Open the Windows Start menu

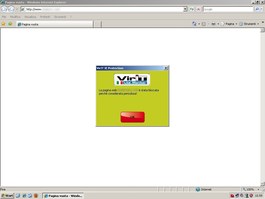coord(7,196)
